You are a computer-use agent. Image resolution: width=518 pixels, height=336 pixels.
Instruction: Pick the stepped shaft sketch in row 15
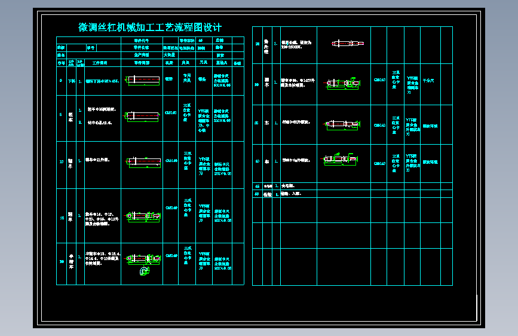(142, 216)
